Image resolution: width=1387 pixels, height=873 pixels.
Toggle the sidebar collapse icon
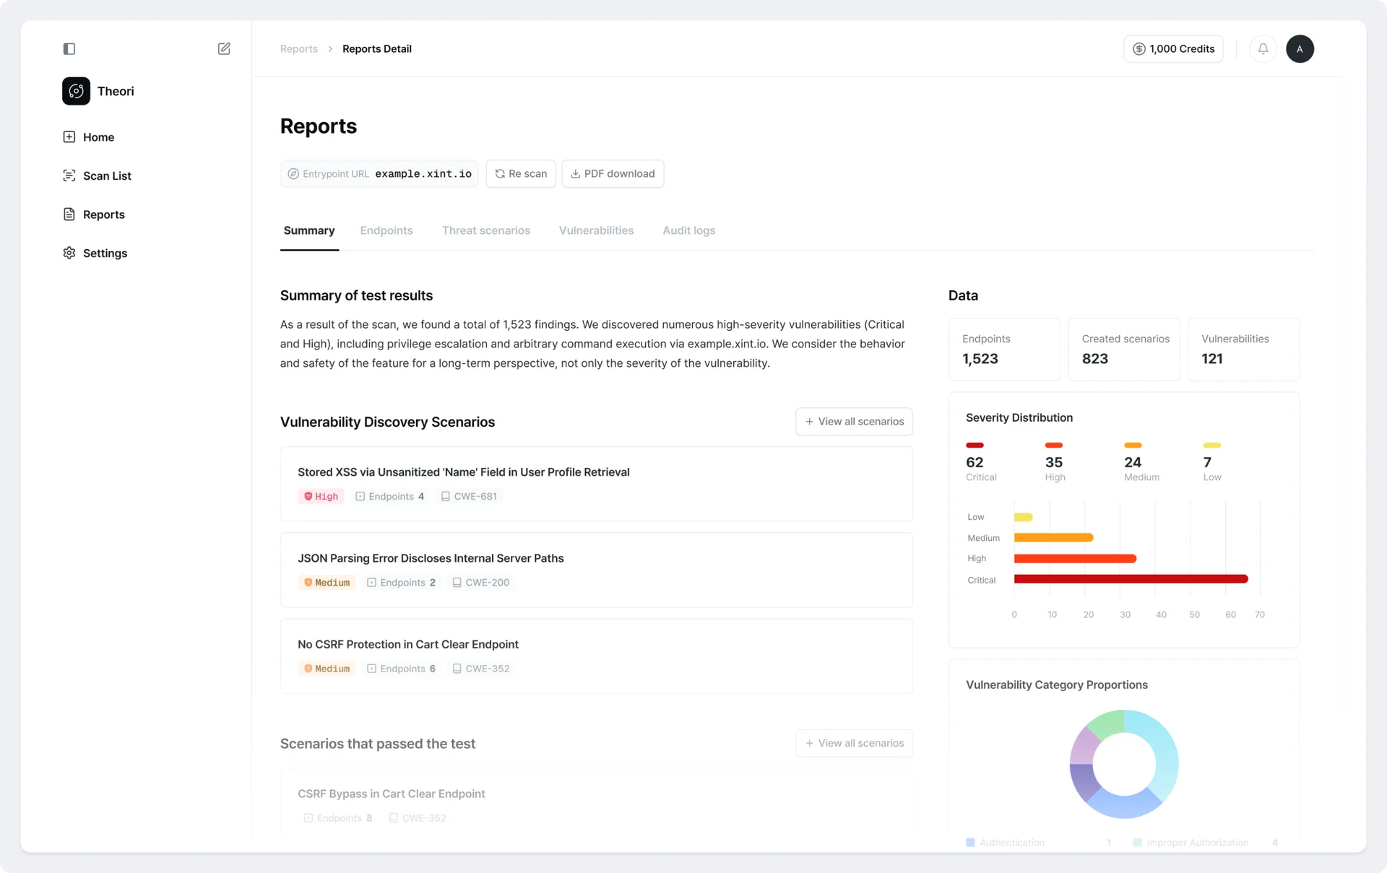[x=69, y=49]
